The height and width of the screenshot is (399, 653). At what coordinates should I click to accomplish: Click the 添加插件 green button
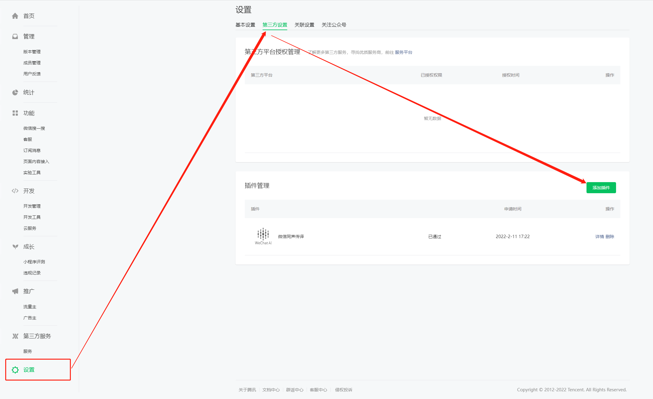(601, 187)
